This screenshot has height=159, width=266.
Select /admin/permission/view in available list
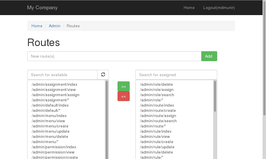(x=53, y=152)
